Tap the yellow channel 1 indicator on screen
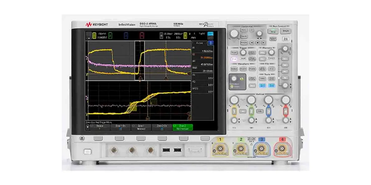This screenshot has height=185, width=371. [x=94, y=35]
